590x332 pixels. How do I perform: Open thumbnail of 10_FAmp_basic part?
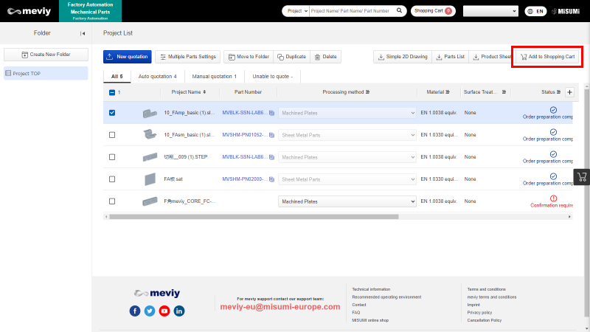tap(150, 113)
